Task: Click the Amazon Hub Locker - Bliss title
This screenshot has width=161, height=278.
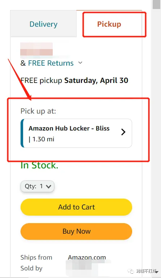Action: [x=69, y=128]
